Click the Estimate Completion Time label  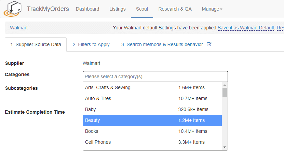click(x=35, y=112)
